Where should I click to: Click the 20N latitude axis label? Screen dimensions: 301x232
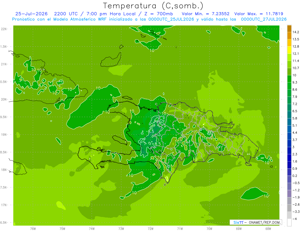pyautogui.click(x=4, y=99)
